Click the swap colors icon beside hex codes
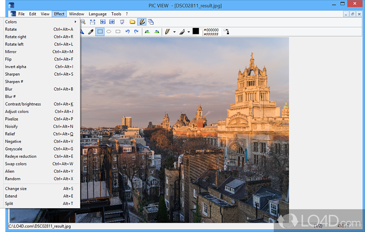This screenshot has width=365, height=232. (226, 31)
